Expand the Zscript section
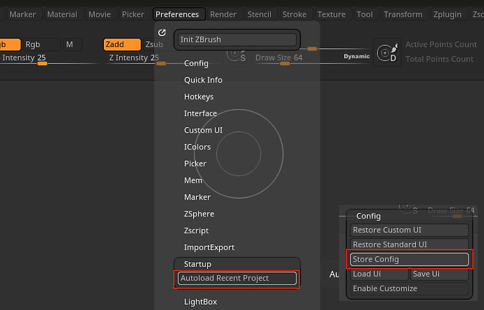This screenshot has height=310, width=484. (196, 231)
